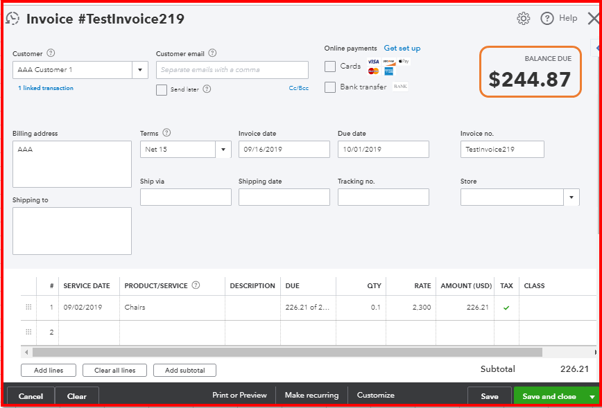Screen dimensions: 602x408
Task: Expand the Save and close options arrow
Action: 592,396
